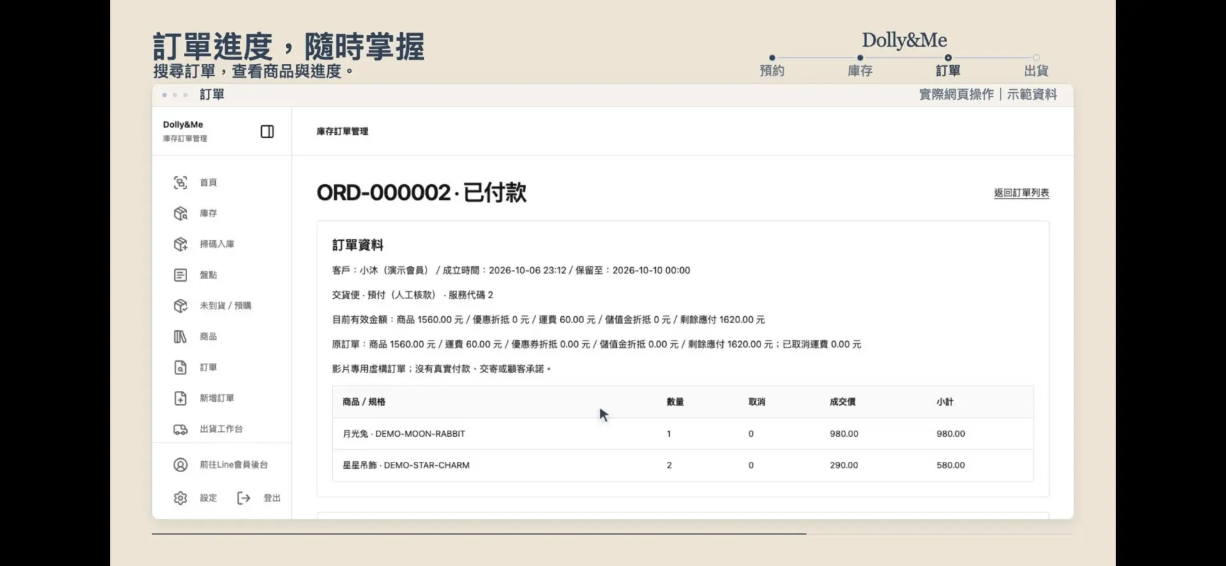The image size is (1226, 566).
Task: Open the 新增訂單 menu label
Action: 216,398
